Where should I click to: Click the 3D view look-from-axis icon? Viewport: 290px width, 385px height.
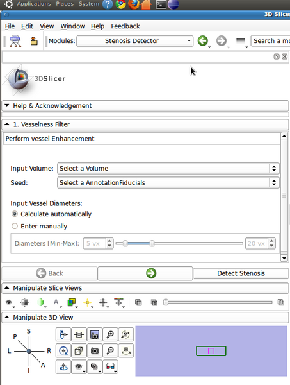(63, 334)
